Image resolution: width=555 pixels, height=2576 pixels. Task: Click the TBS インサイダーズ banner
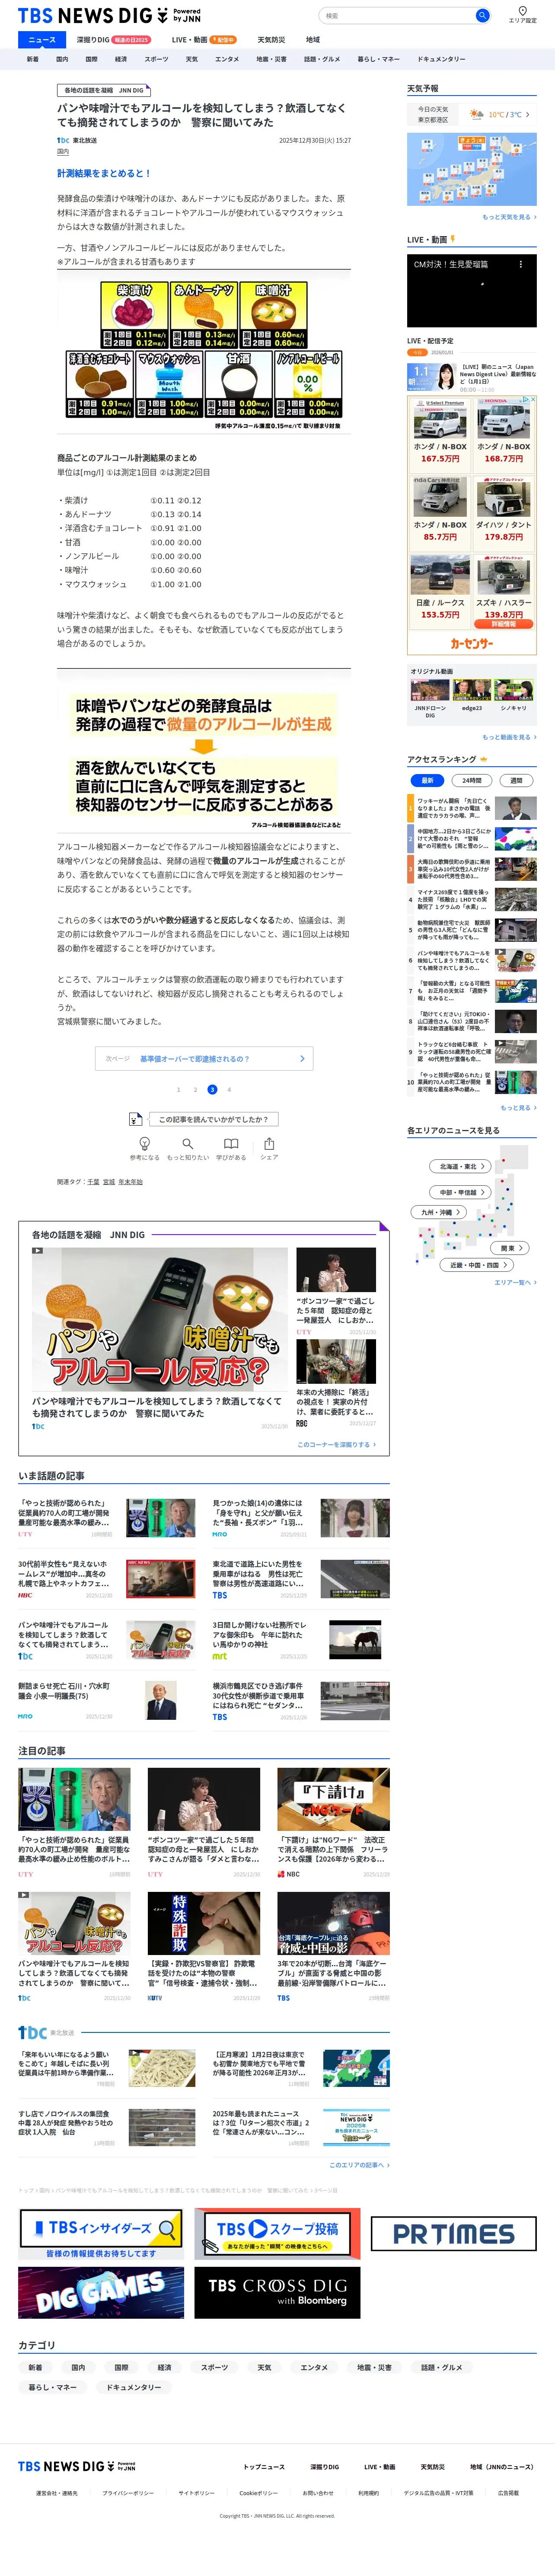pyautogui.click(x=101, y=2234)
